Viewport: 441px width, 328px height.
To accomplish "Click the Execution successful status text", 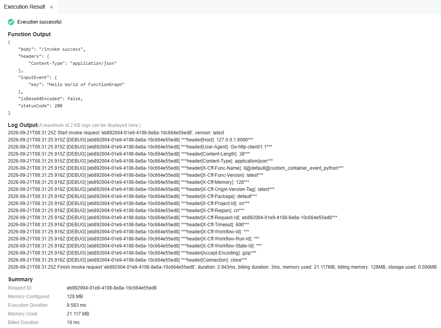I will (x=39, y=22).
